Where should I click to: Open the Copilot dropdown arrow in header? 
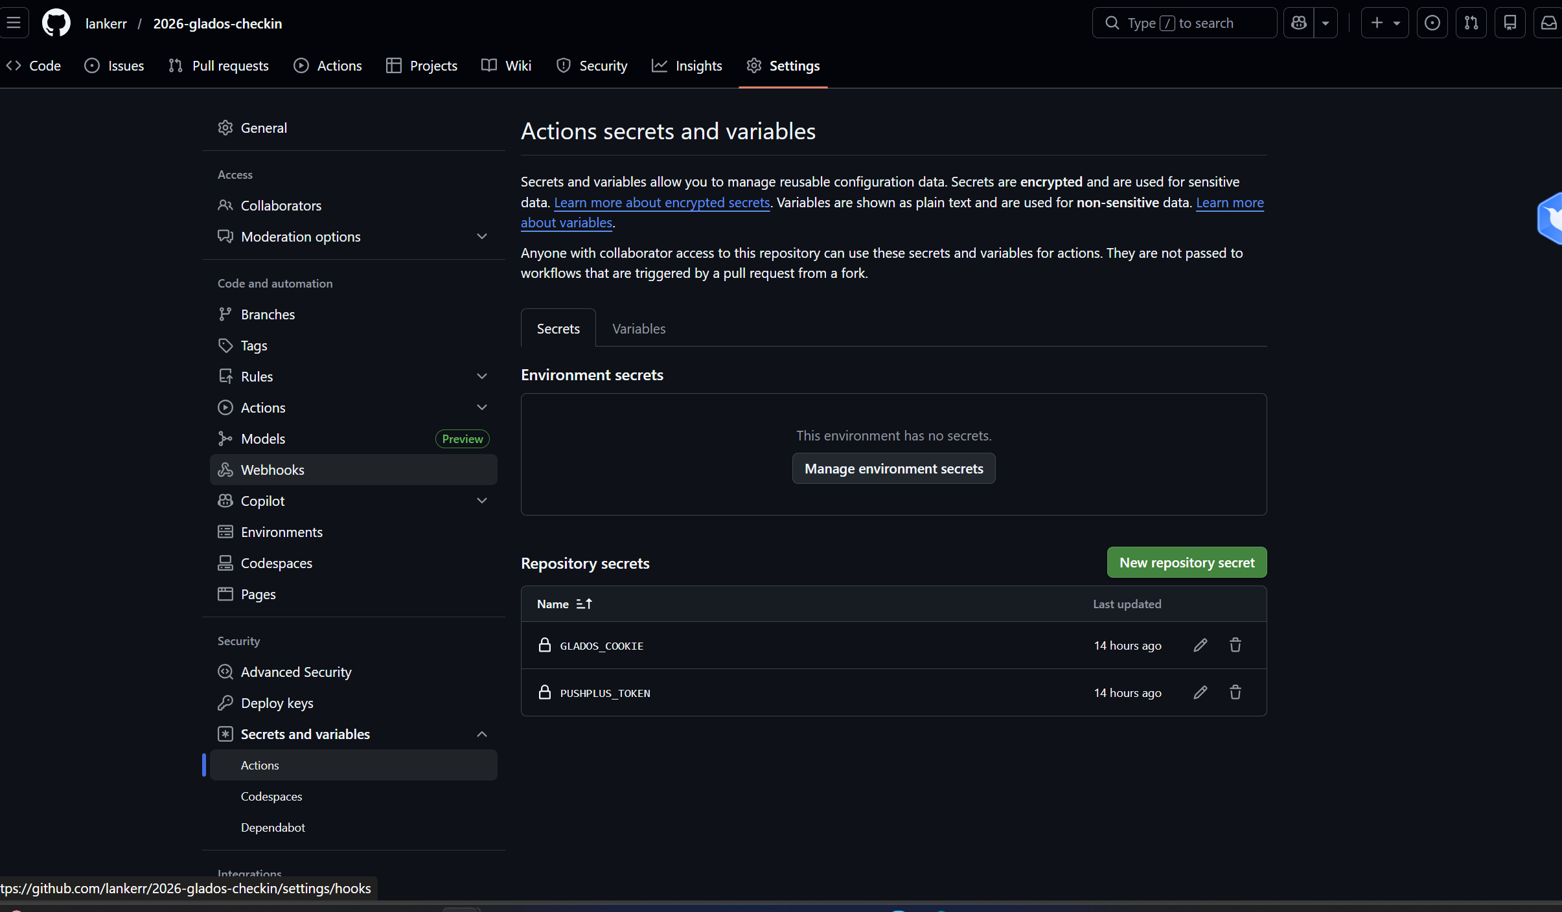[x=1326, y=23]
